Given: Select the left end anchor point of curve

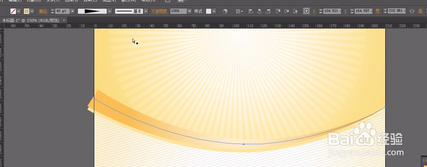Looking at the screenshot, I should click(x=93, y=98).
